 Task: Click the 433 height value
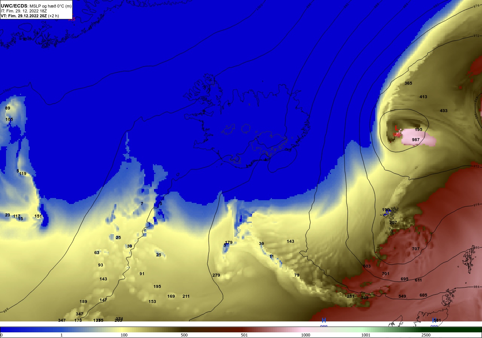(x=444, y=111)
